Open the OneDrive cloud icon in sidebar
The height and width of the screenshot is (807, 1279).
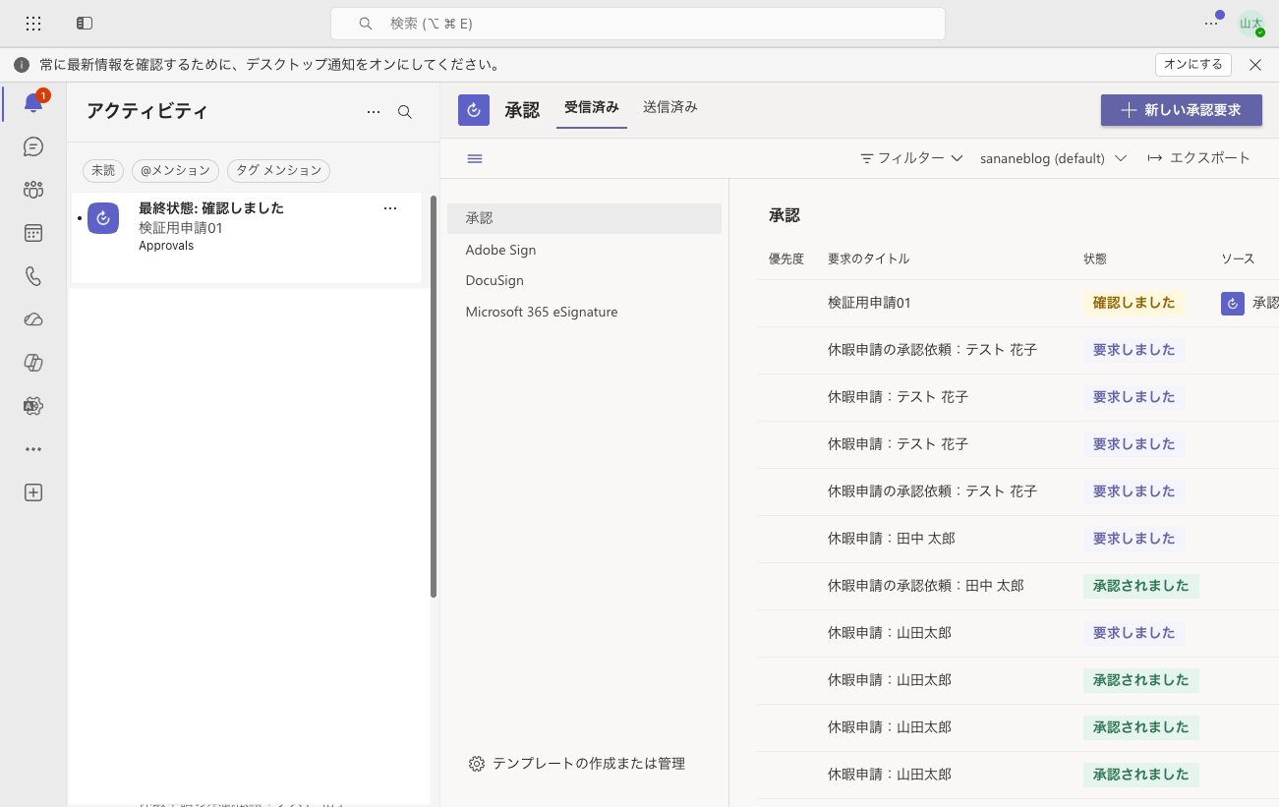pyautogui.click(x=33, y=319)
